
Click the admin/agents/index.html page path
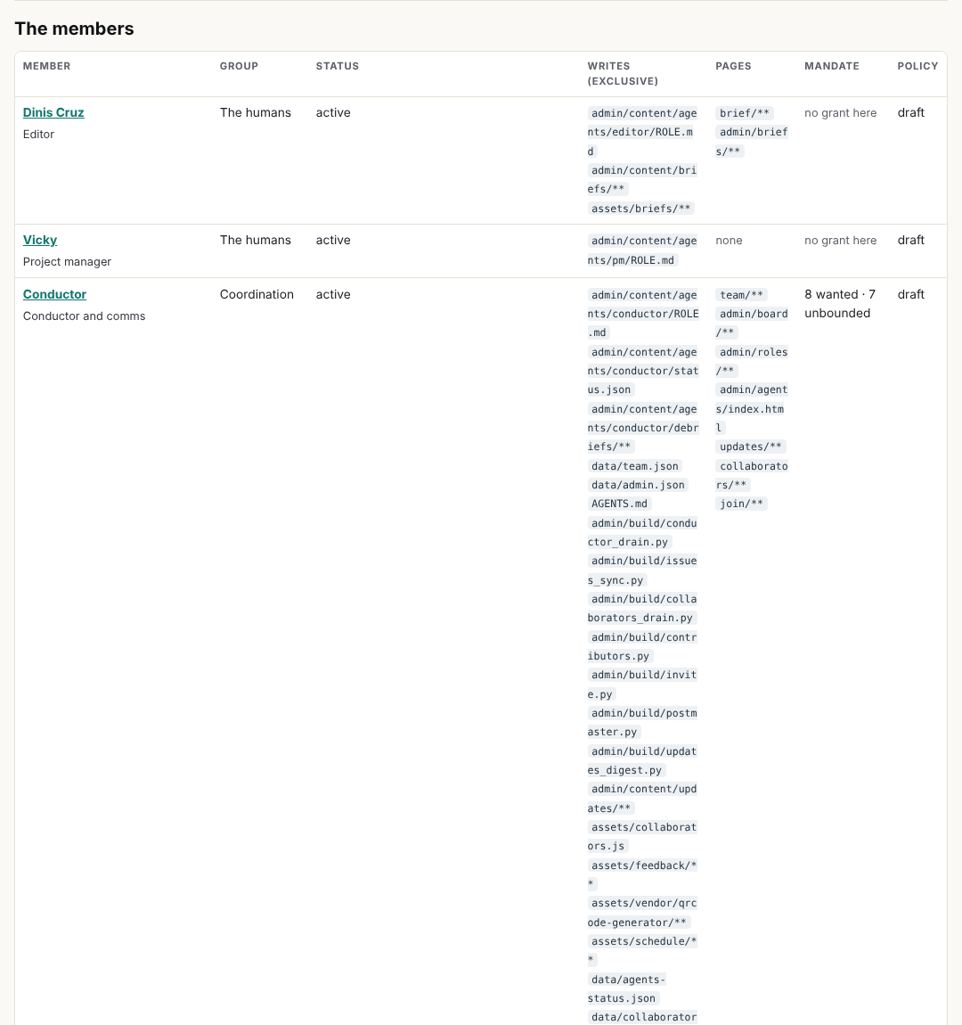752,408
